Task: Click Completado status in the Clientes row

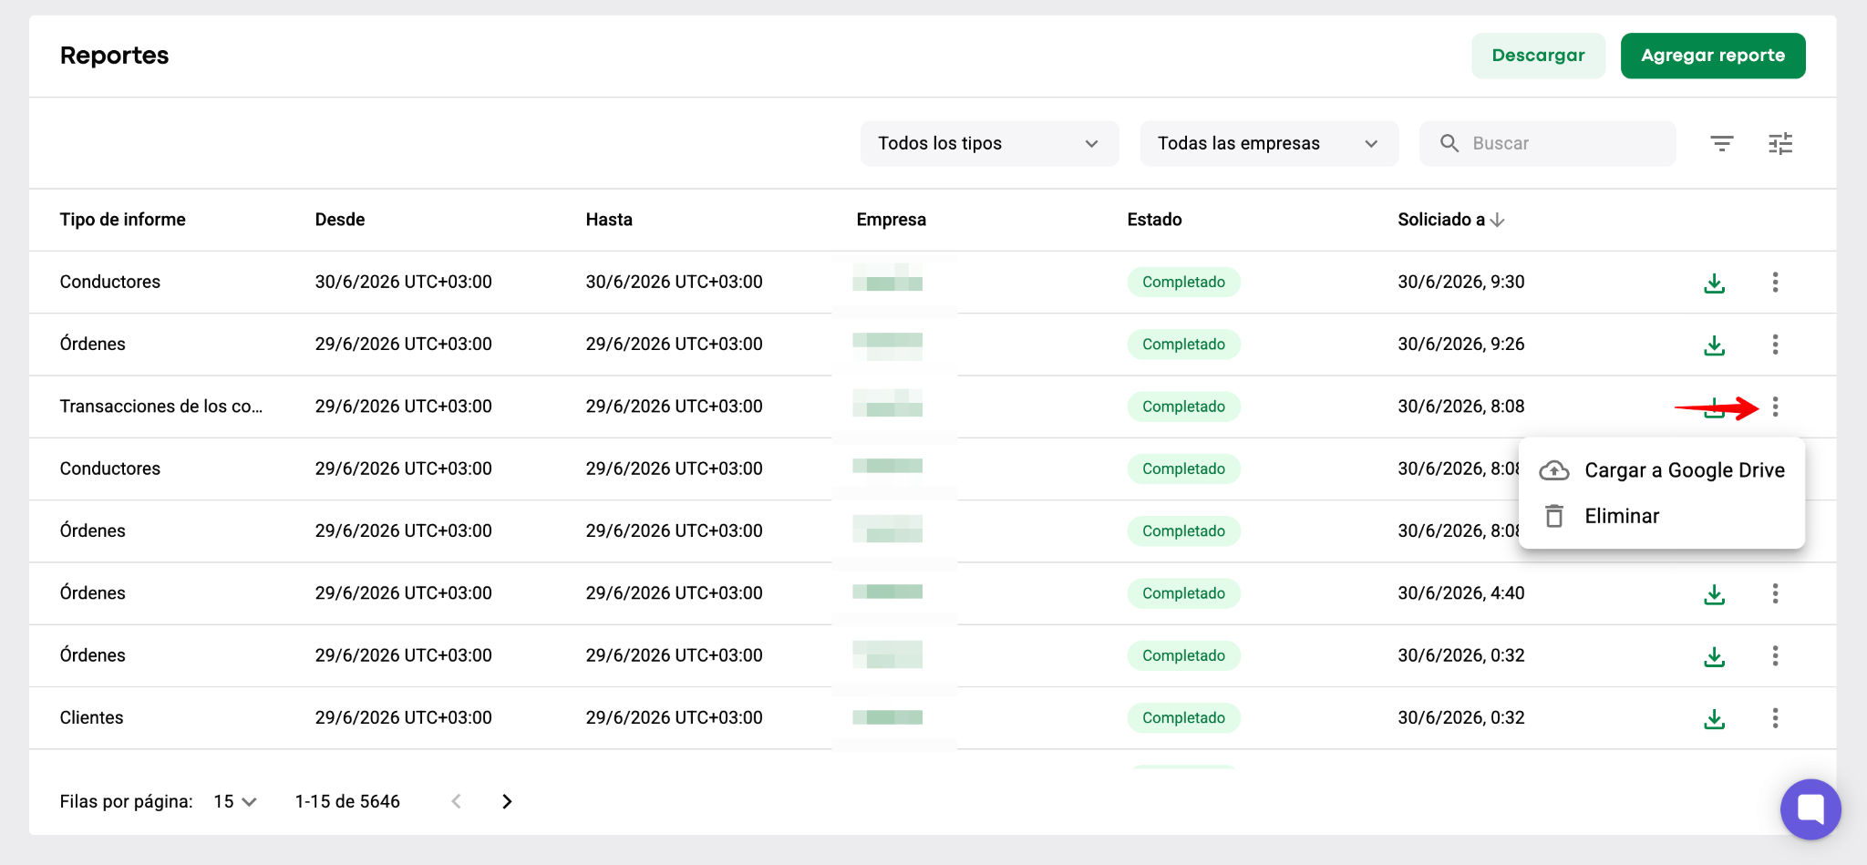Action: 1183,718
